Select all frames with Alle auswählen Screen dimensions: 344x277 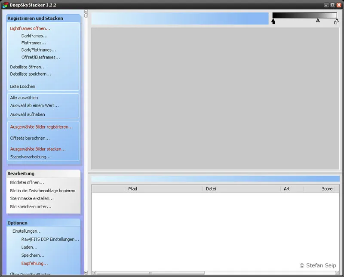pyautogui.click(x=24, y=98)
